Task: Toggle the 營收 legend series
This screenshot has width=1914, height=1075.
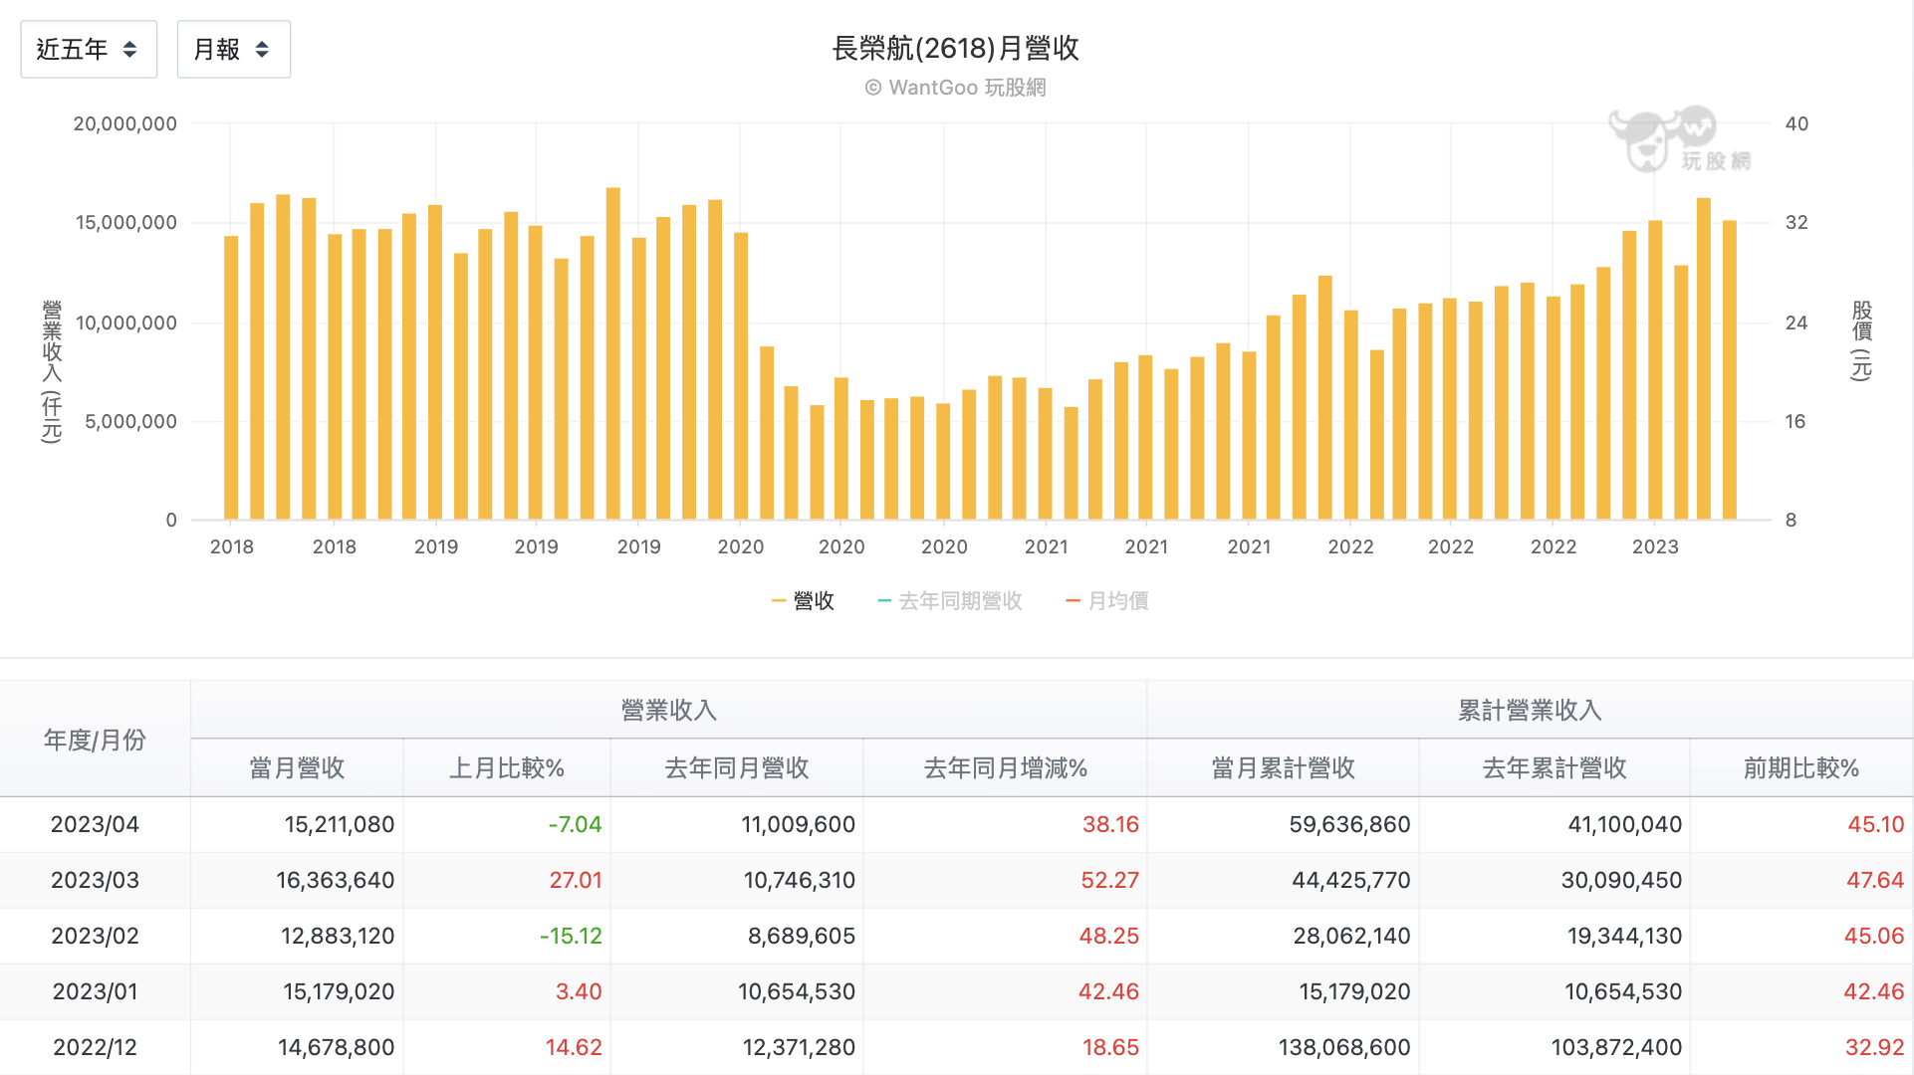Action: [803, 601]
